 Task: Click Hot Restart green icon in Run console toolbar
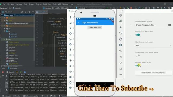21,72
